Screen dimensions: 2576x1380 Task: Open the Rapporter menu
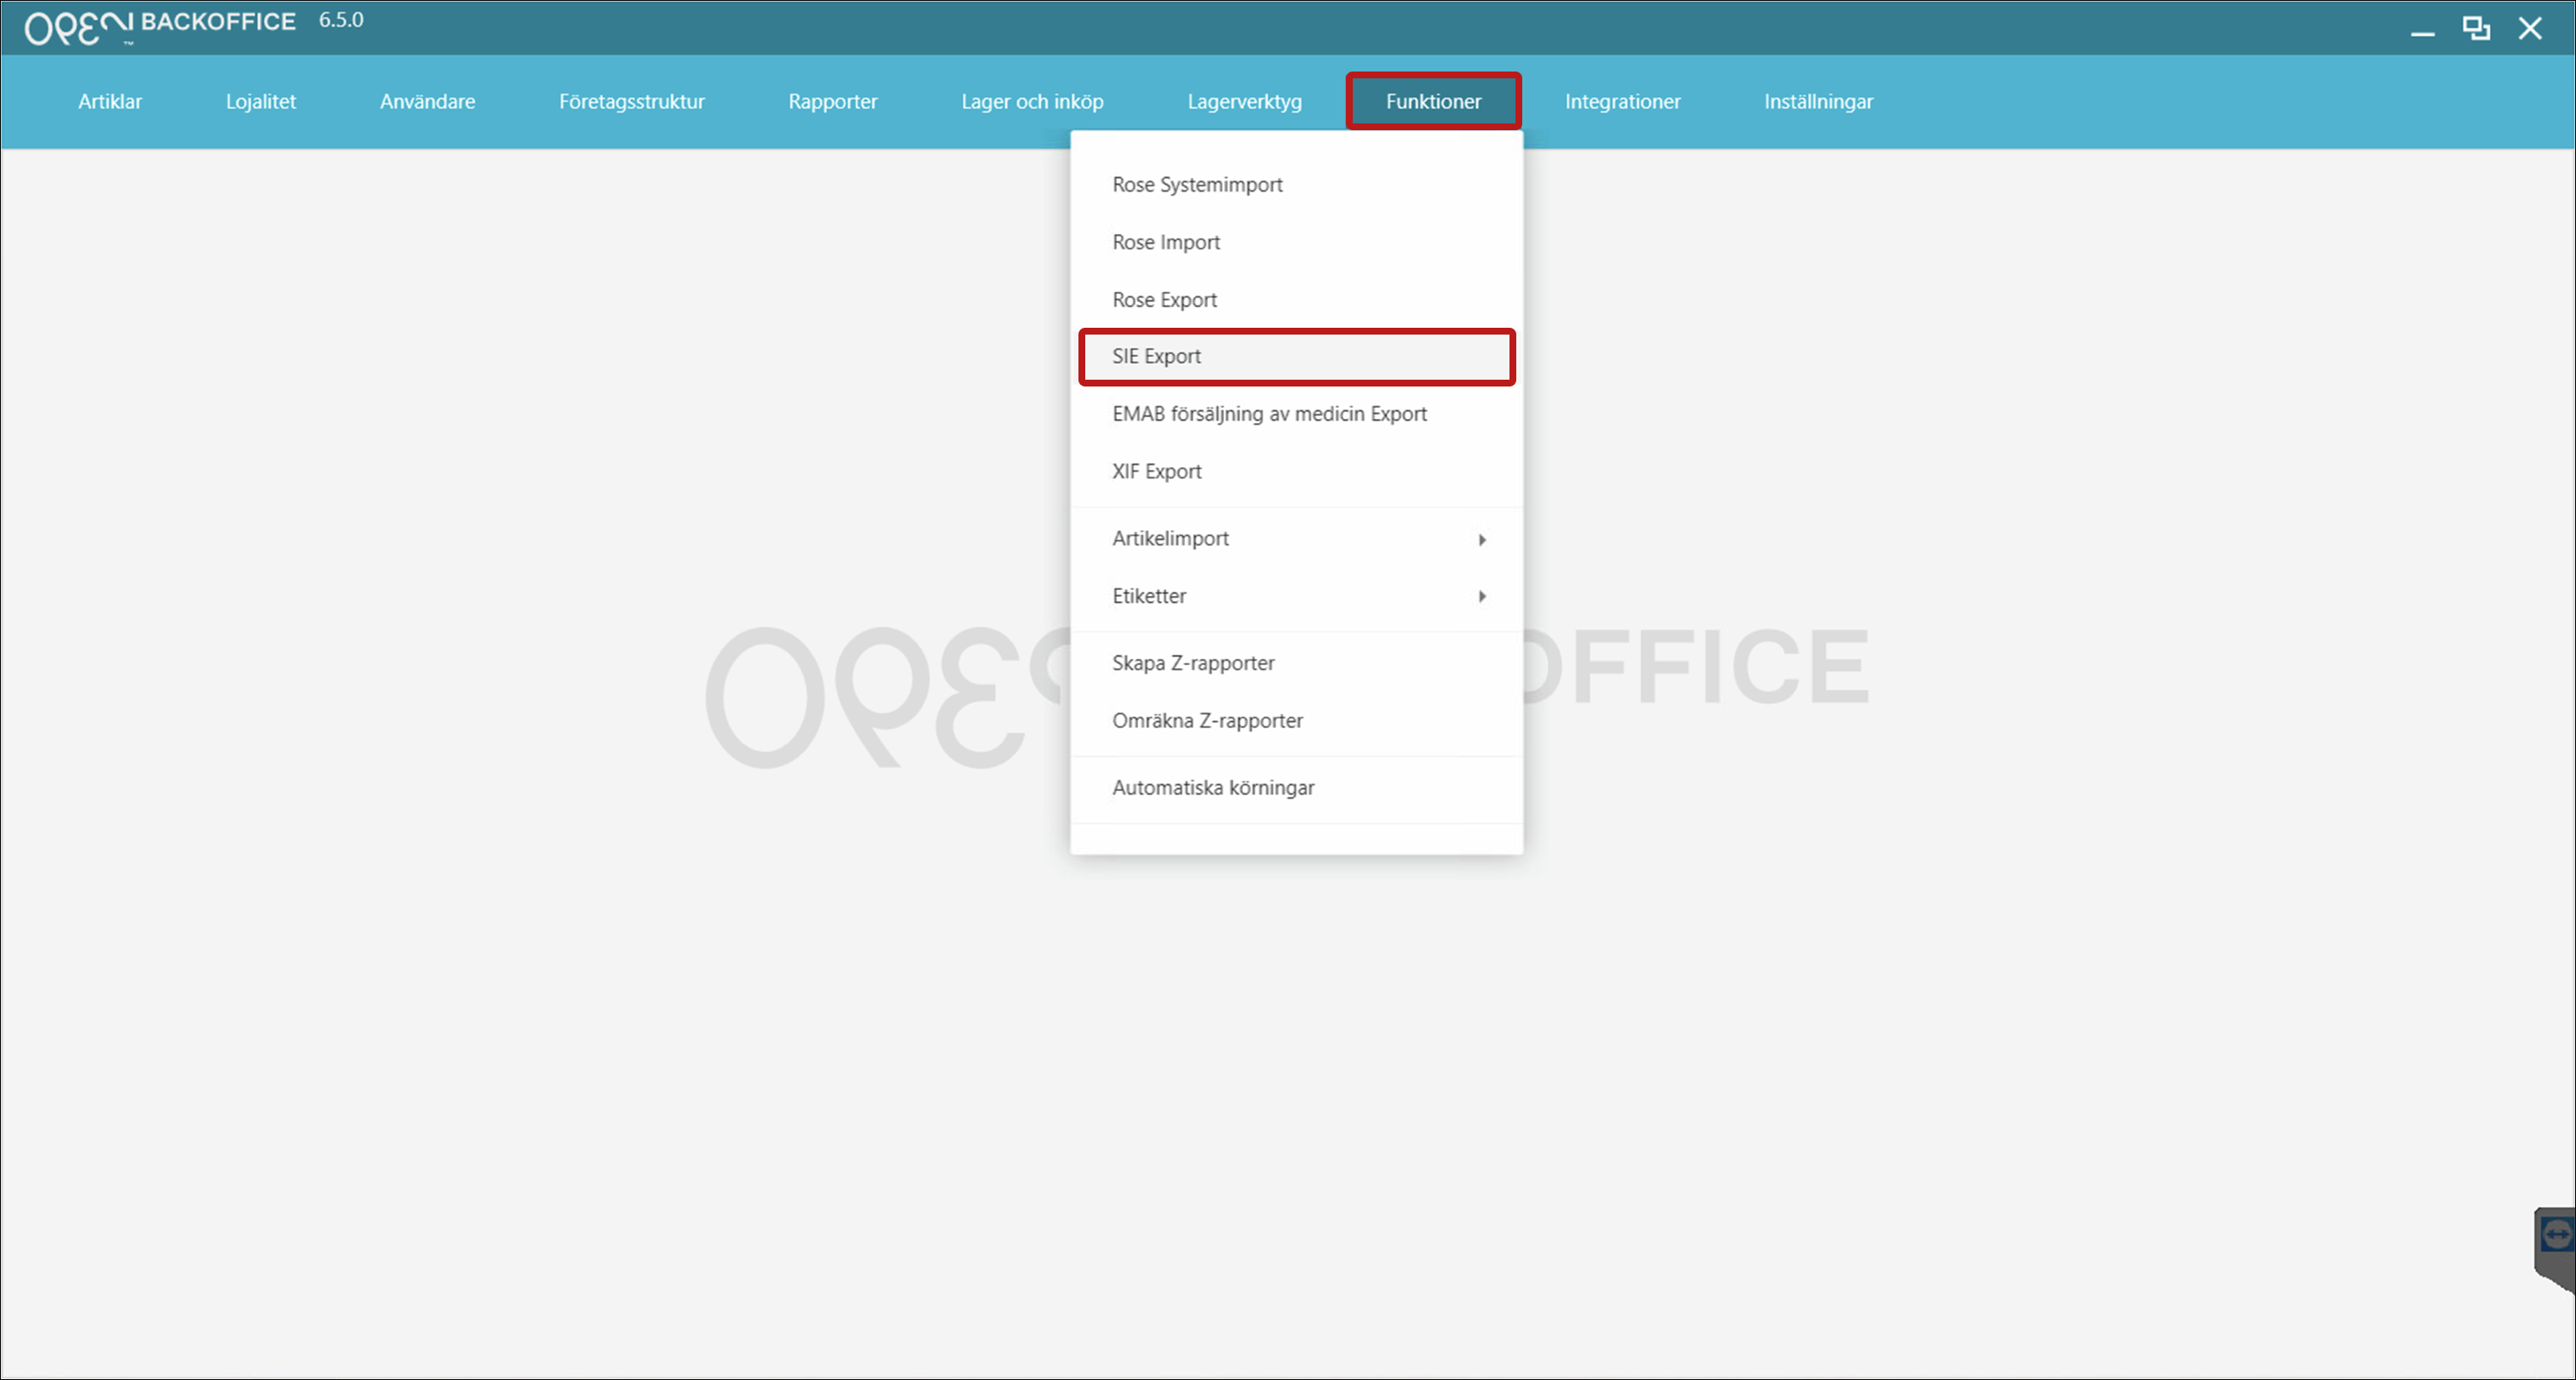[x=832, y=101]
